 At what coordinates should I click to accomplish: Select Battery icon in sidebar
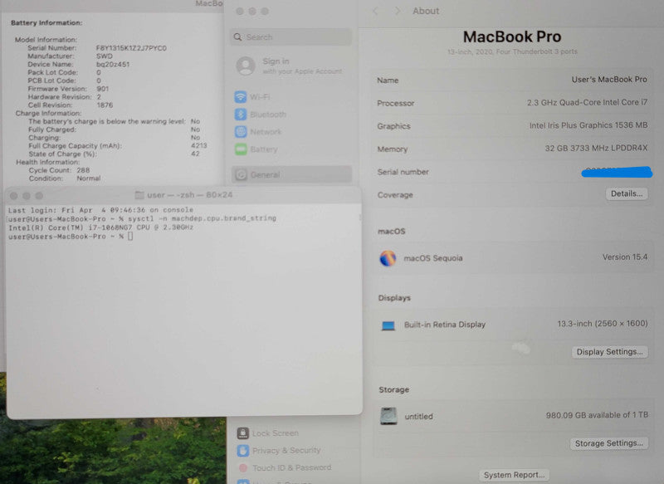(241, 149)
